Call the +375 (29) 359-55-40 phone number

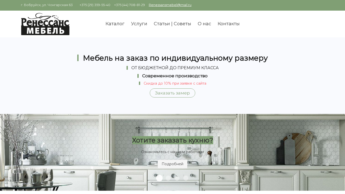95,5
